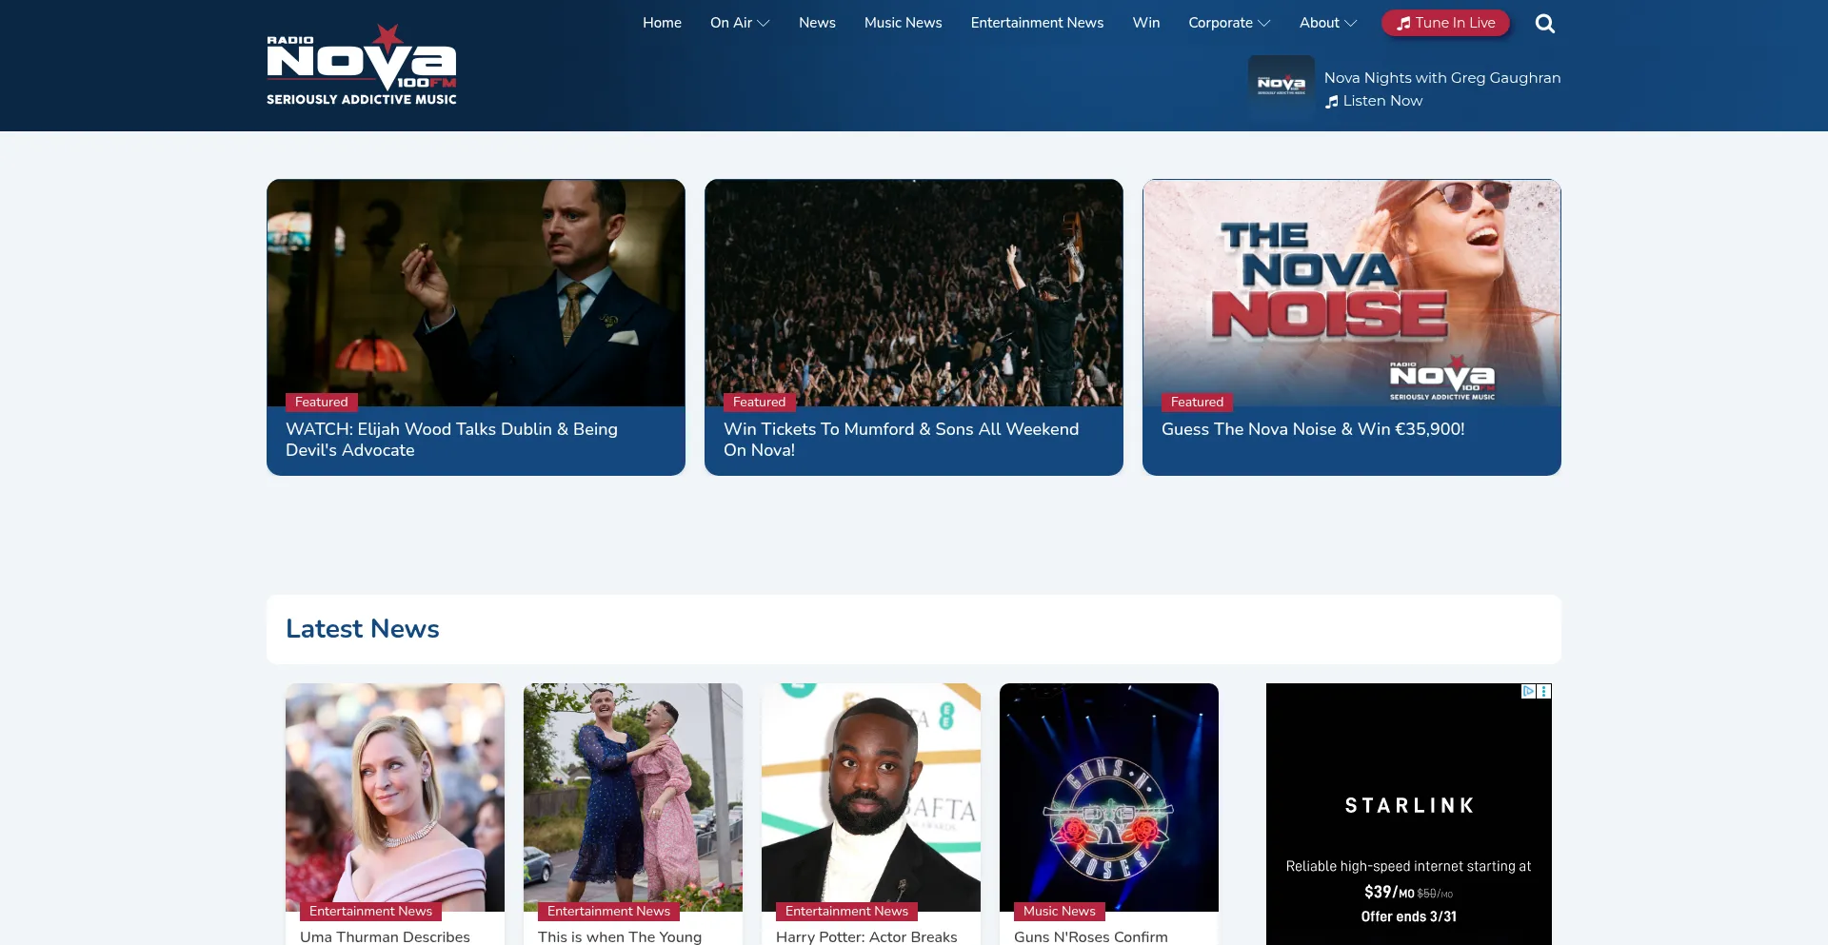
Task: Go to Home in the navigation
Action: [x=662, y=23]
